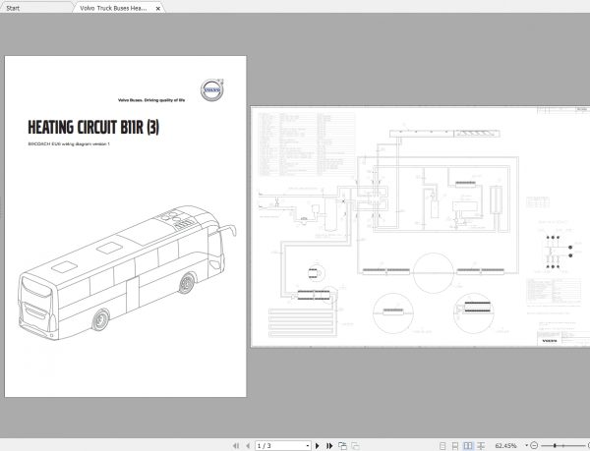The width and height of the screenshot is (590, 451).
Task: Click the Heating Circuit B11R cover page
Action: pyautogui.click(x=125, y=226)
